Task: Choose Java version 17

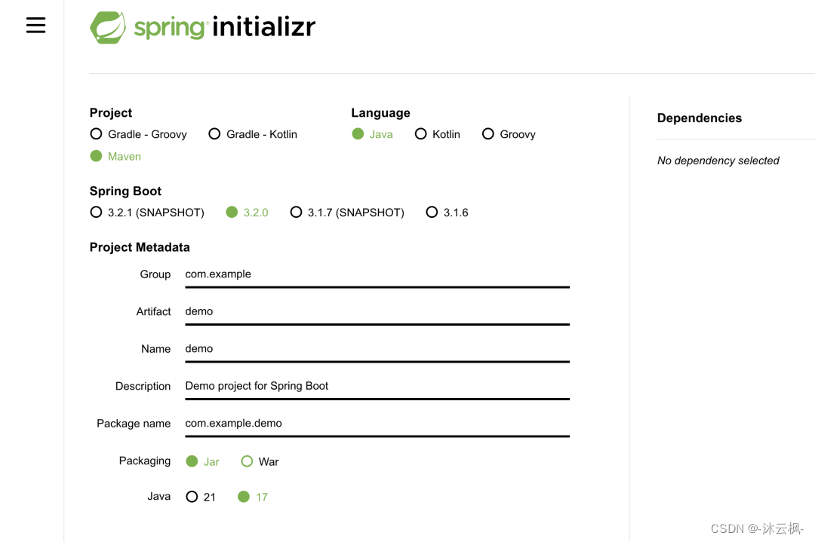Action: pyautogui.click(x=253, y=497)
